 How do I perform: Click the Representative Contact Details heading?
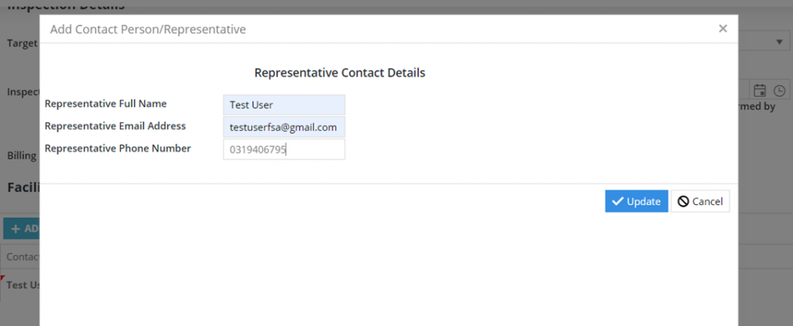340,73
